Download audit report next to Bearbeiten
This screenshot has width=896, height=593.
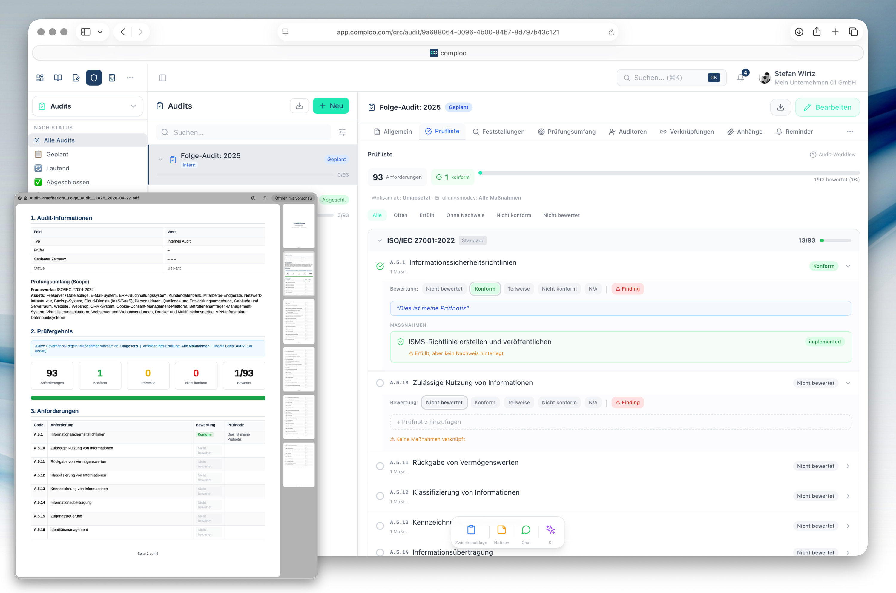tap(780, 107)
